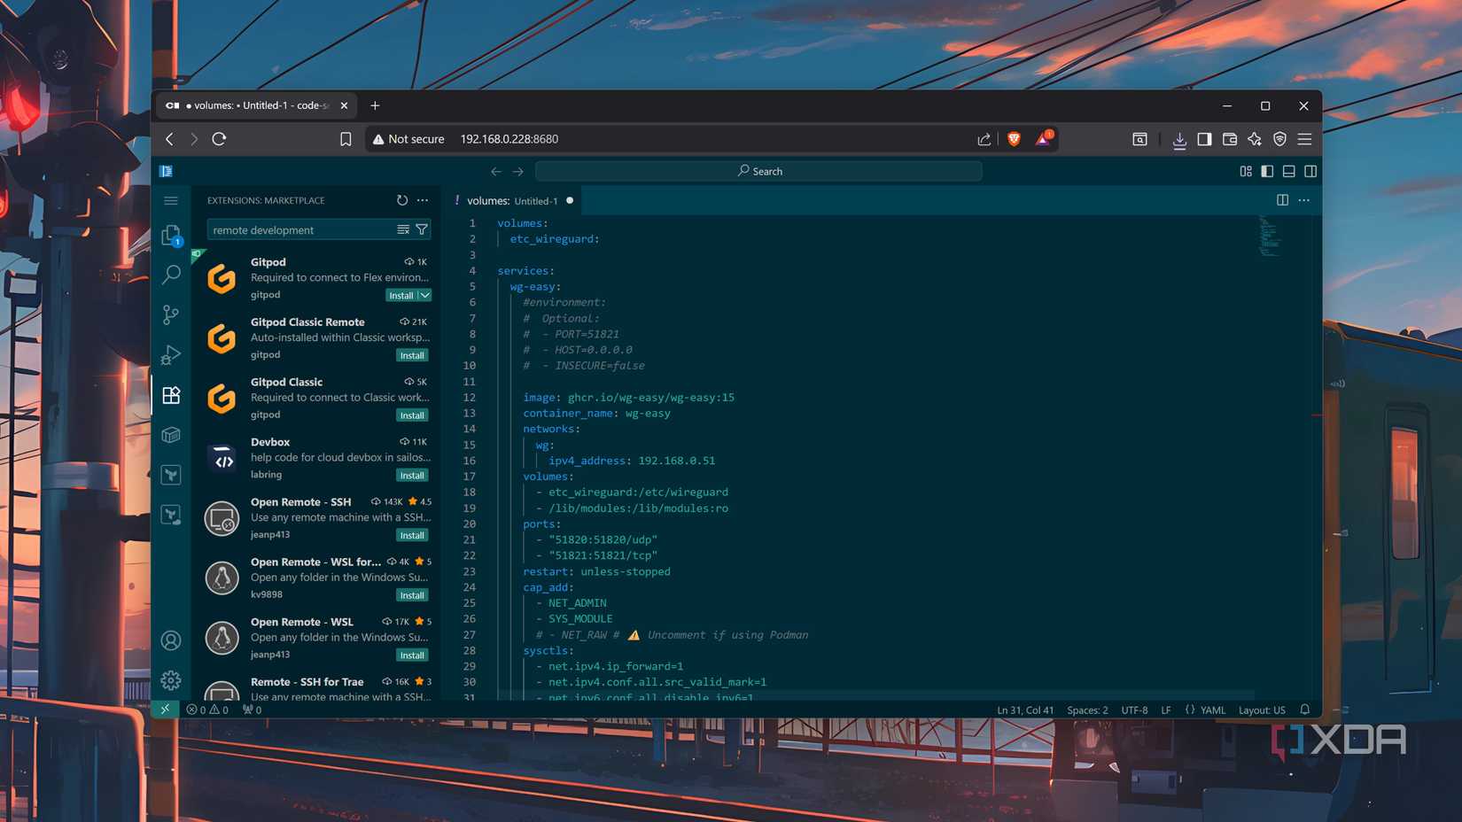The width and height of the screenshot is (1462, 822).
Task: Split the editor to the right
Action: [x=1282, y=200]
